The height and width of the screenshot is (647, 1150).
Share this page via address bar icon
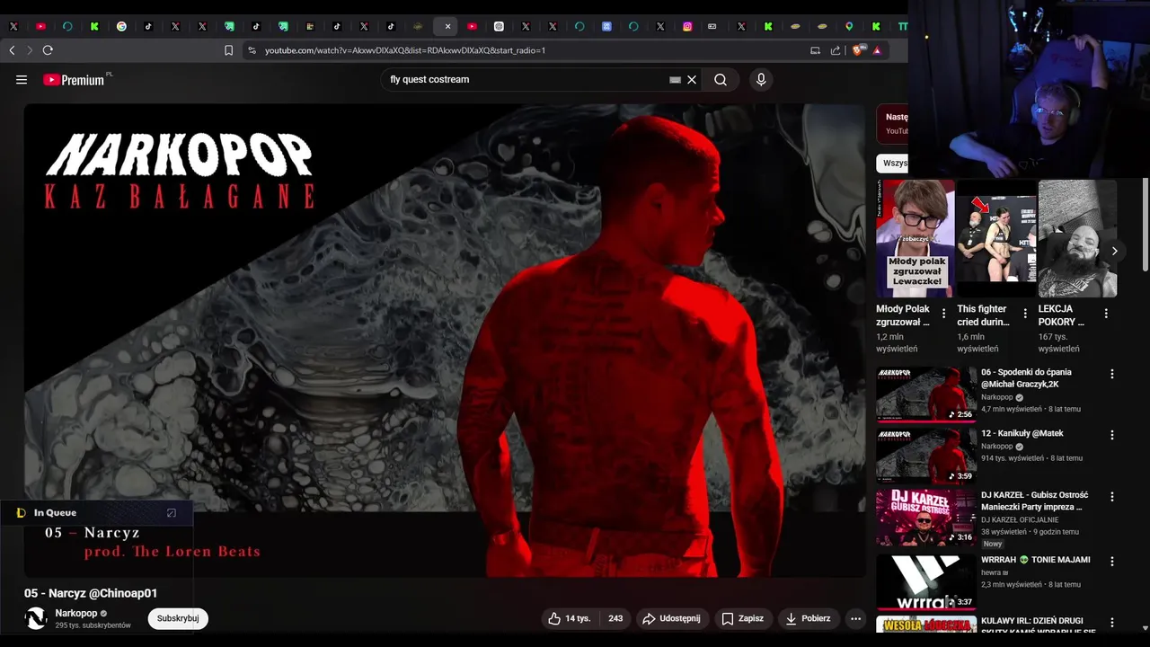[836, 50]
